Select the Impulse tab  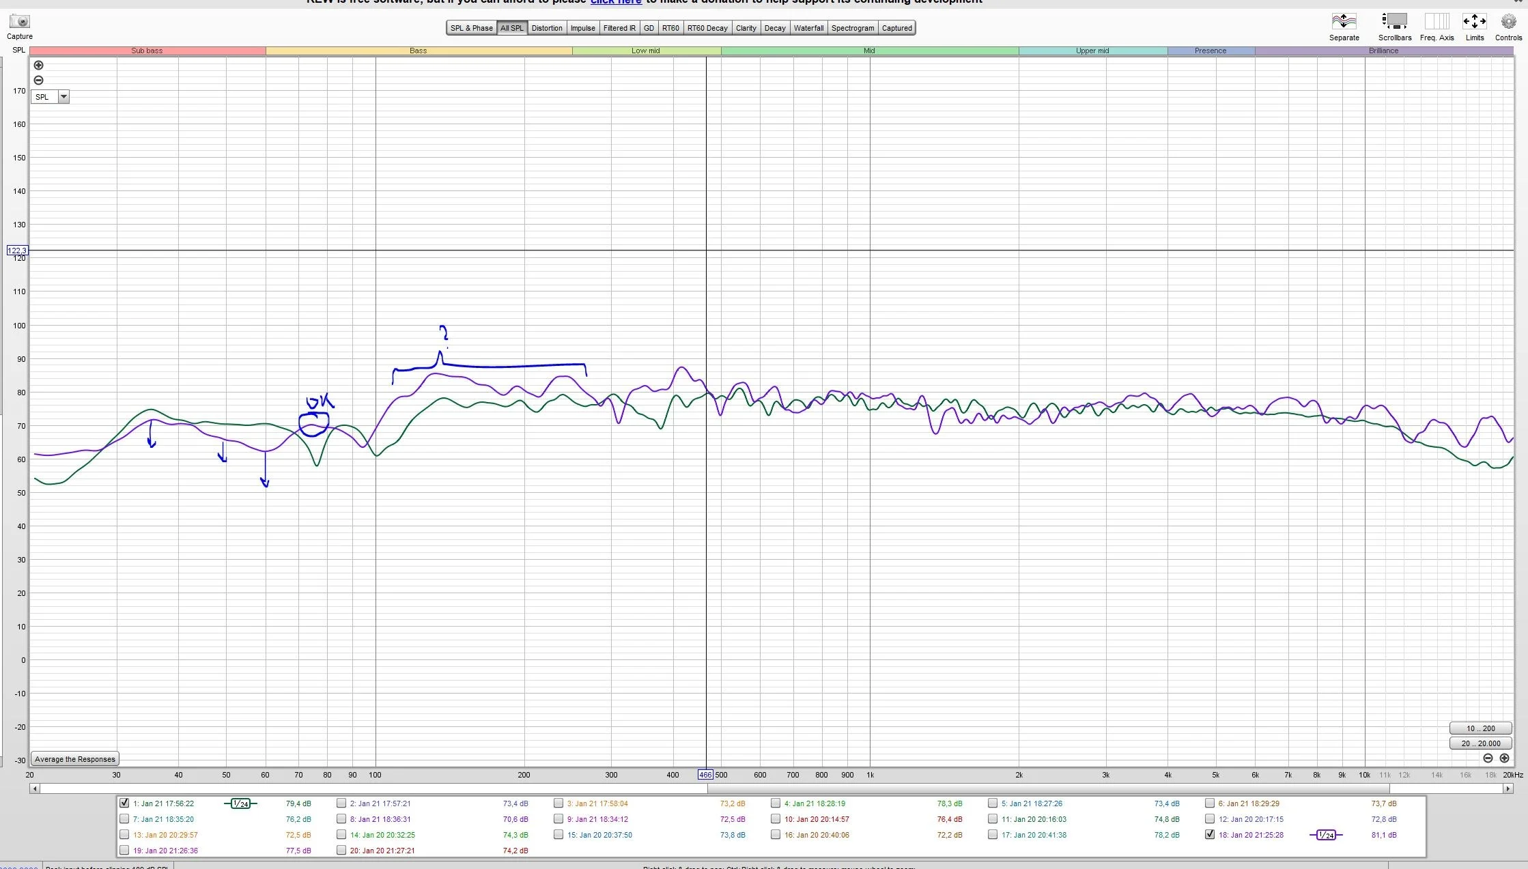pyautogui.click(x=583, y=28)
